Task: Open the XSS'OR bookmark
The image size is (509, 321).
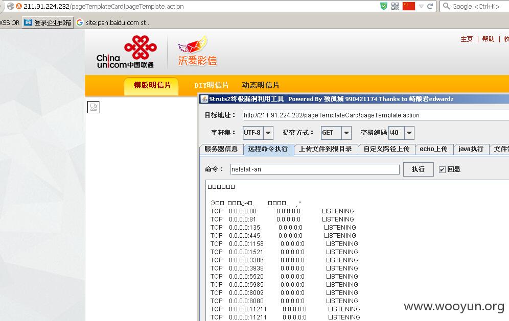Action: pyautogui.click(x=10, y=22)
